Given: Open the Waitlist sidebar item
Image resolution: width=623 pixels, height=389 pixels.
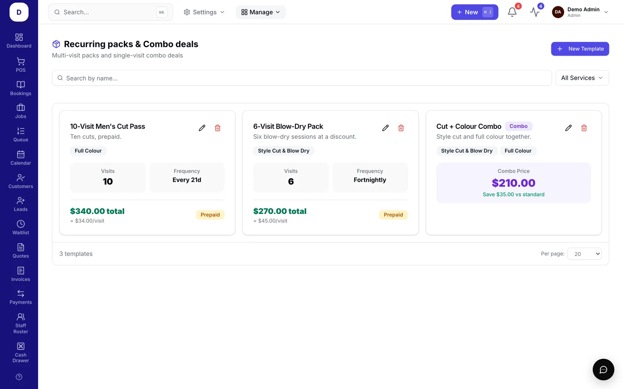Looking at the screenshot, I should pyautogui.click(x=21, y=228).
